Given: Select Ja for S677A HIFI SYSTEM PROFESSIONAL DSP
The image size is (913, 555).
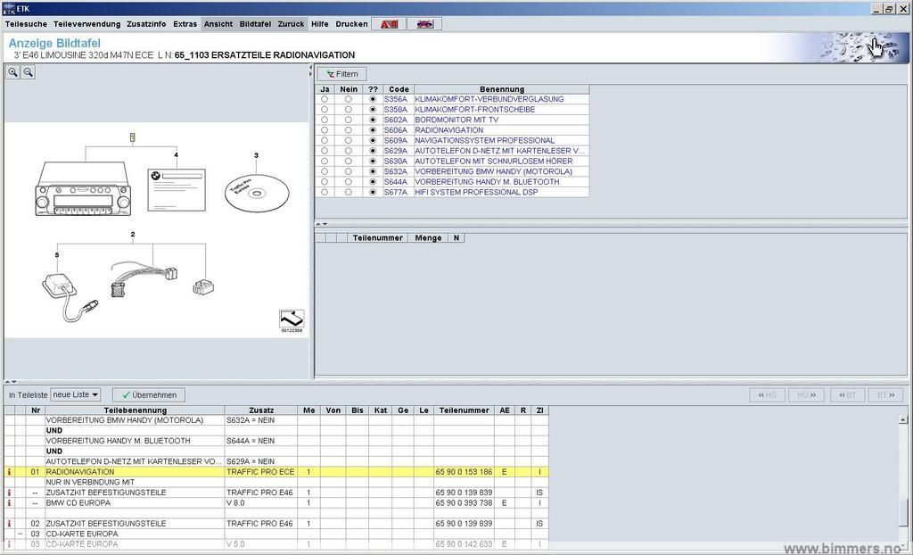Looking at the screenshot, I should (x=325, y=192).
